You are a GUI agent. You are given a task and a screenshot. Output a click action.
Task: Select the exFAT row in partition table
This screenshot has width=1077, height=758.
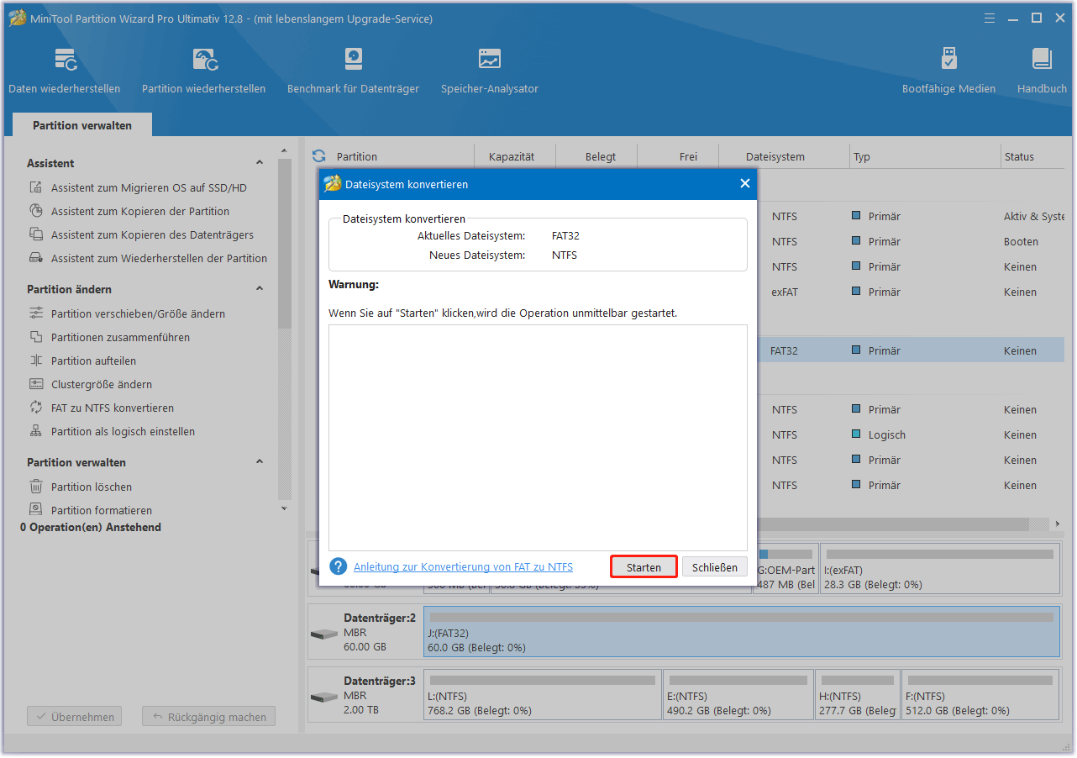point(911,292)
